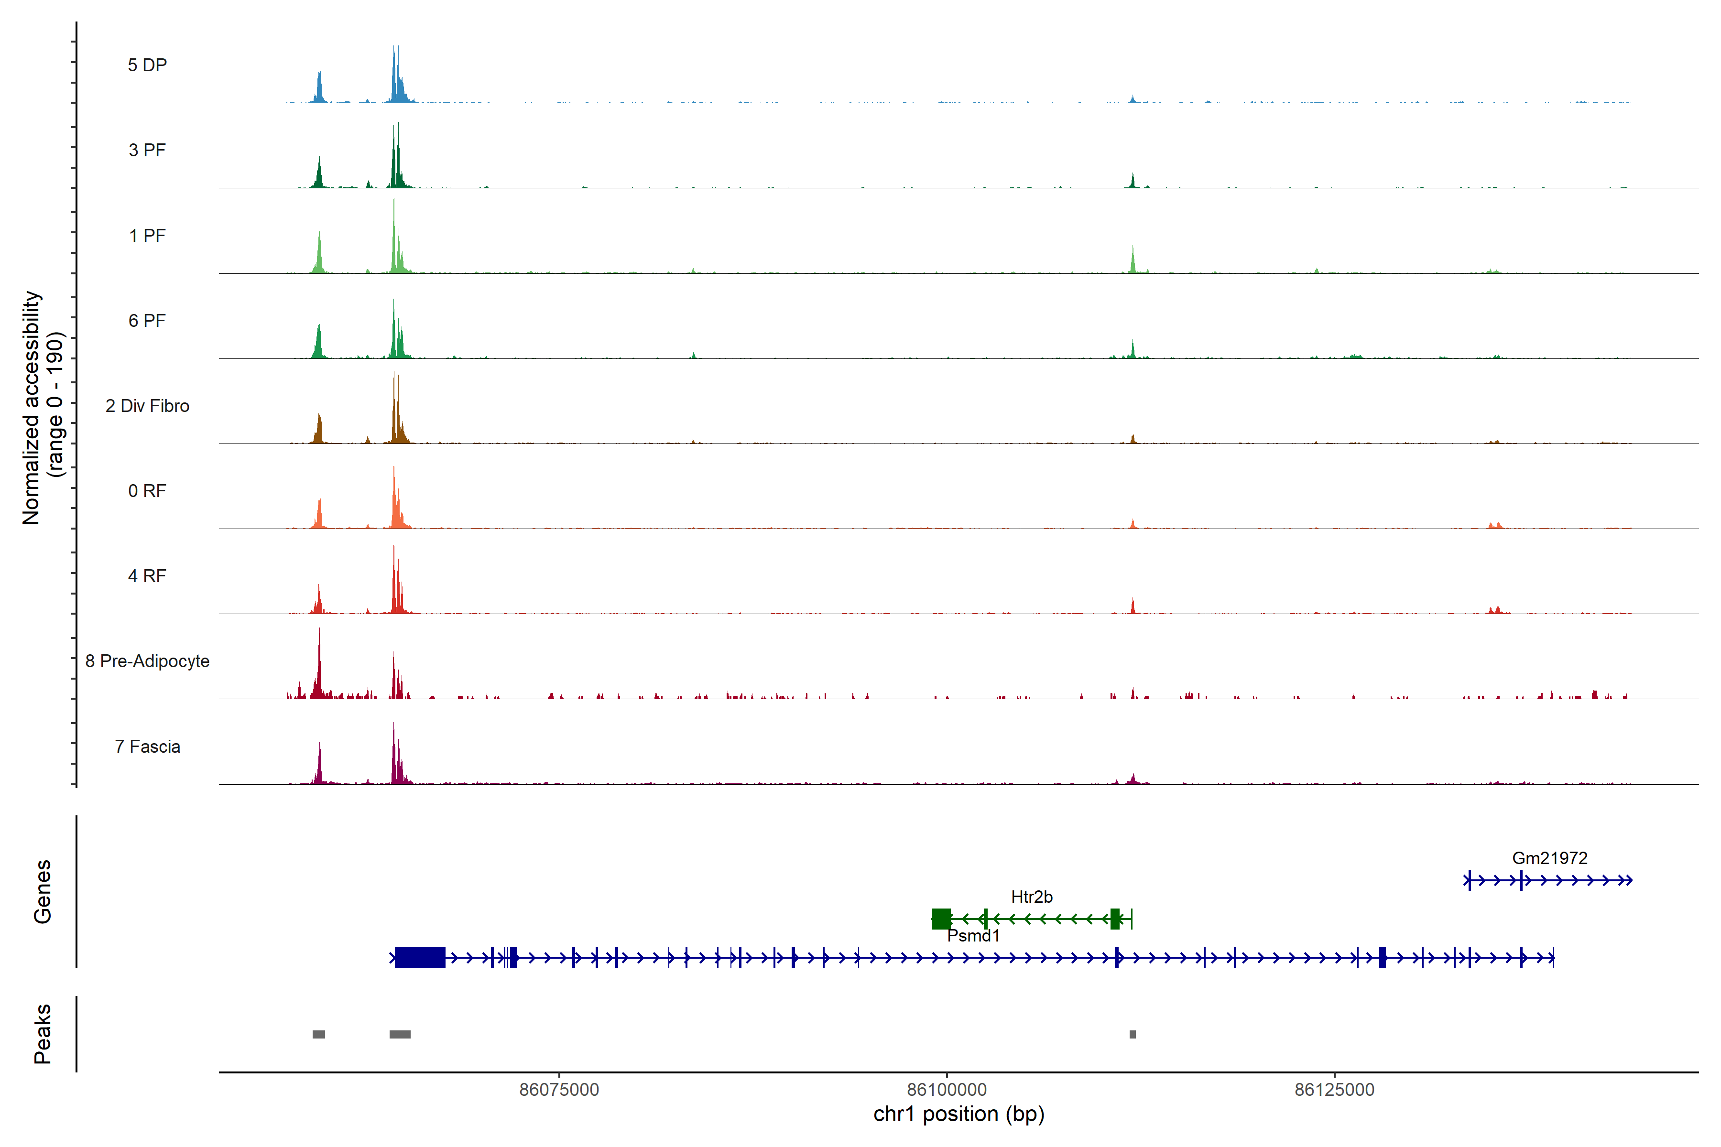Click the large Psmd1 first exon block
Viewport: 1721px width, 1147px height.
coord(420,958)
